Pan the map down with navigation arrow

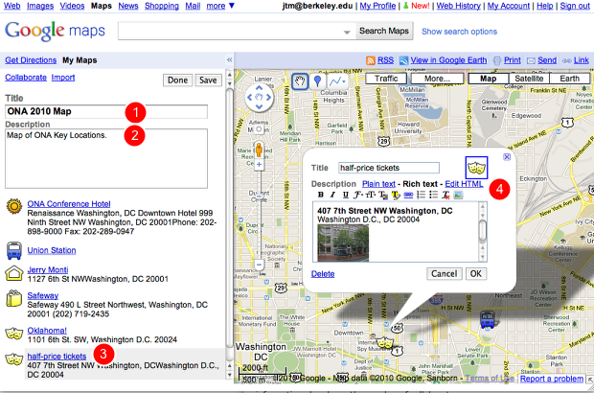[259, 106]
